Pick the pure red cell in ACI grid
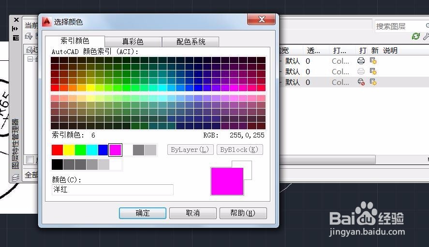This screenshot has width=429, height=247. click(55, 88)
